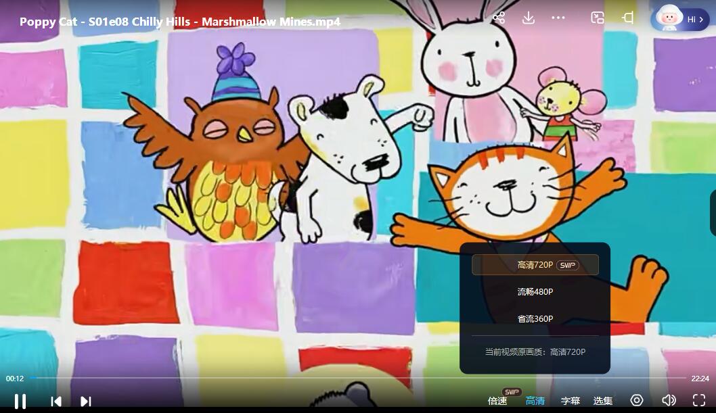Click the video title Poppy Cat S01e08
Image resolution: width=716 pixels, height=413 pixels.
[x=180, y=22]
